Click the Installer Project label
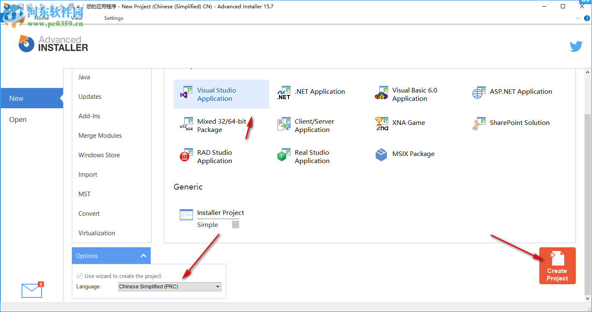Image resolution: width=592 pixels, height=312 pixels. coord(220,213)
